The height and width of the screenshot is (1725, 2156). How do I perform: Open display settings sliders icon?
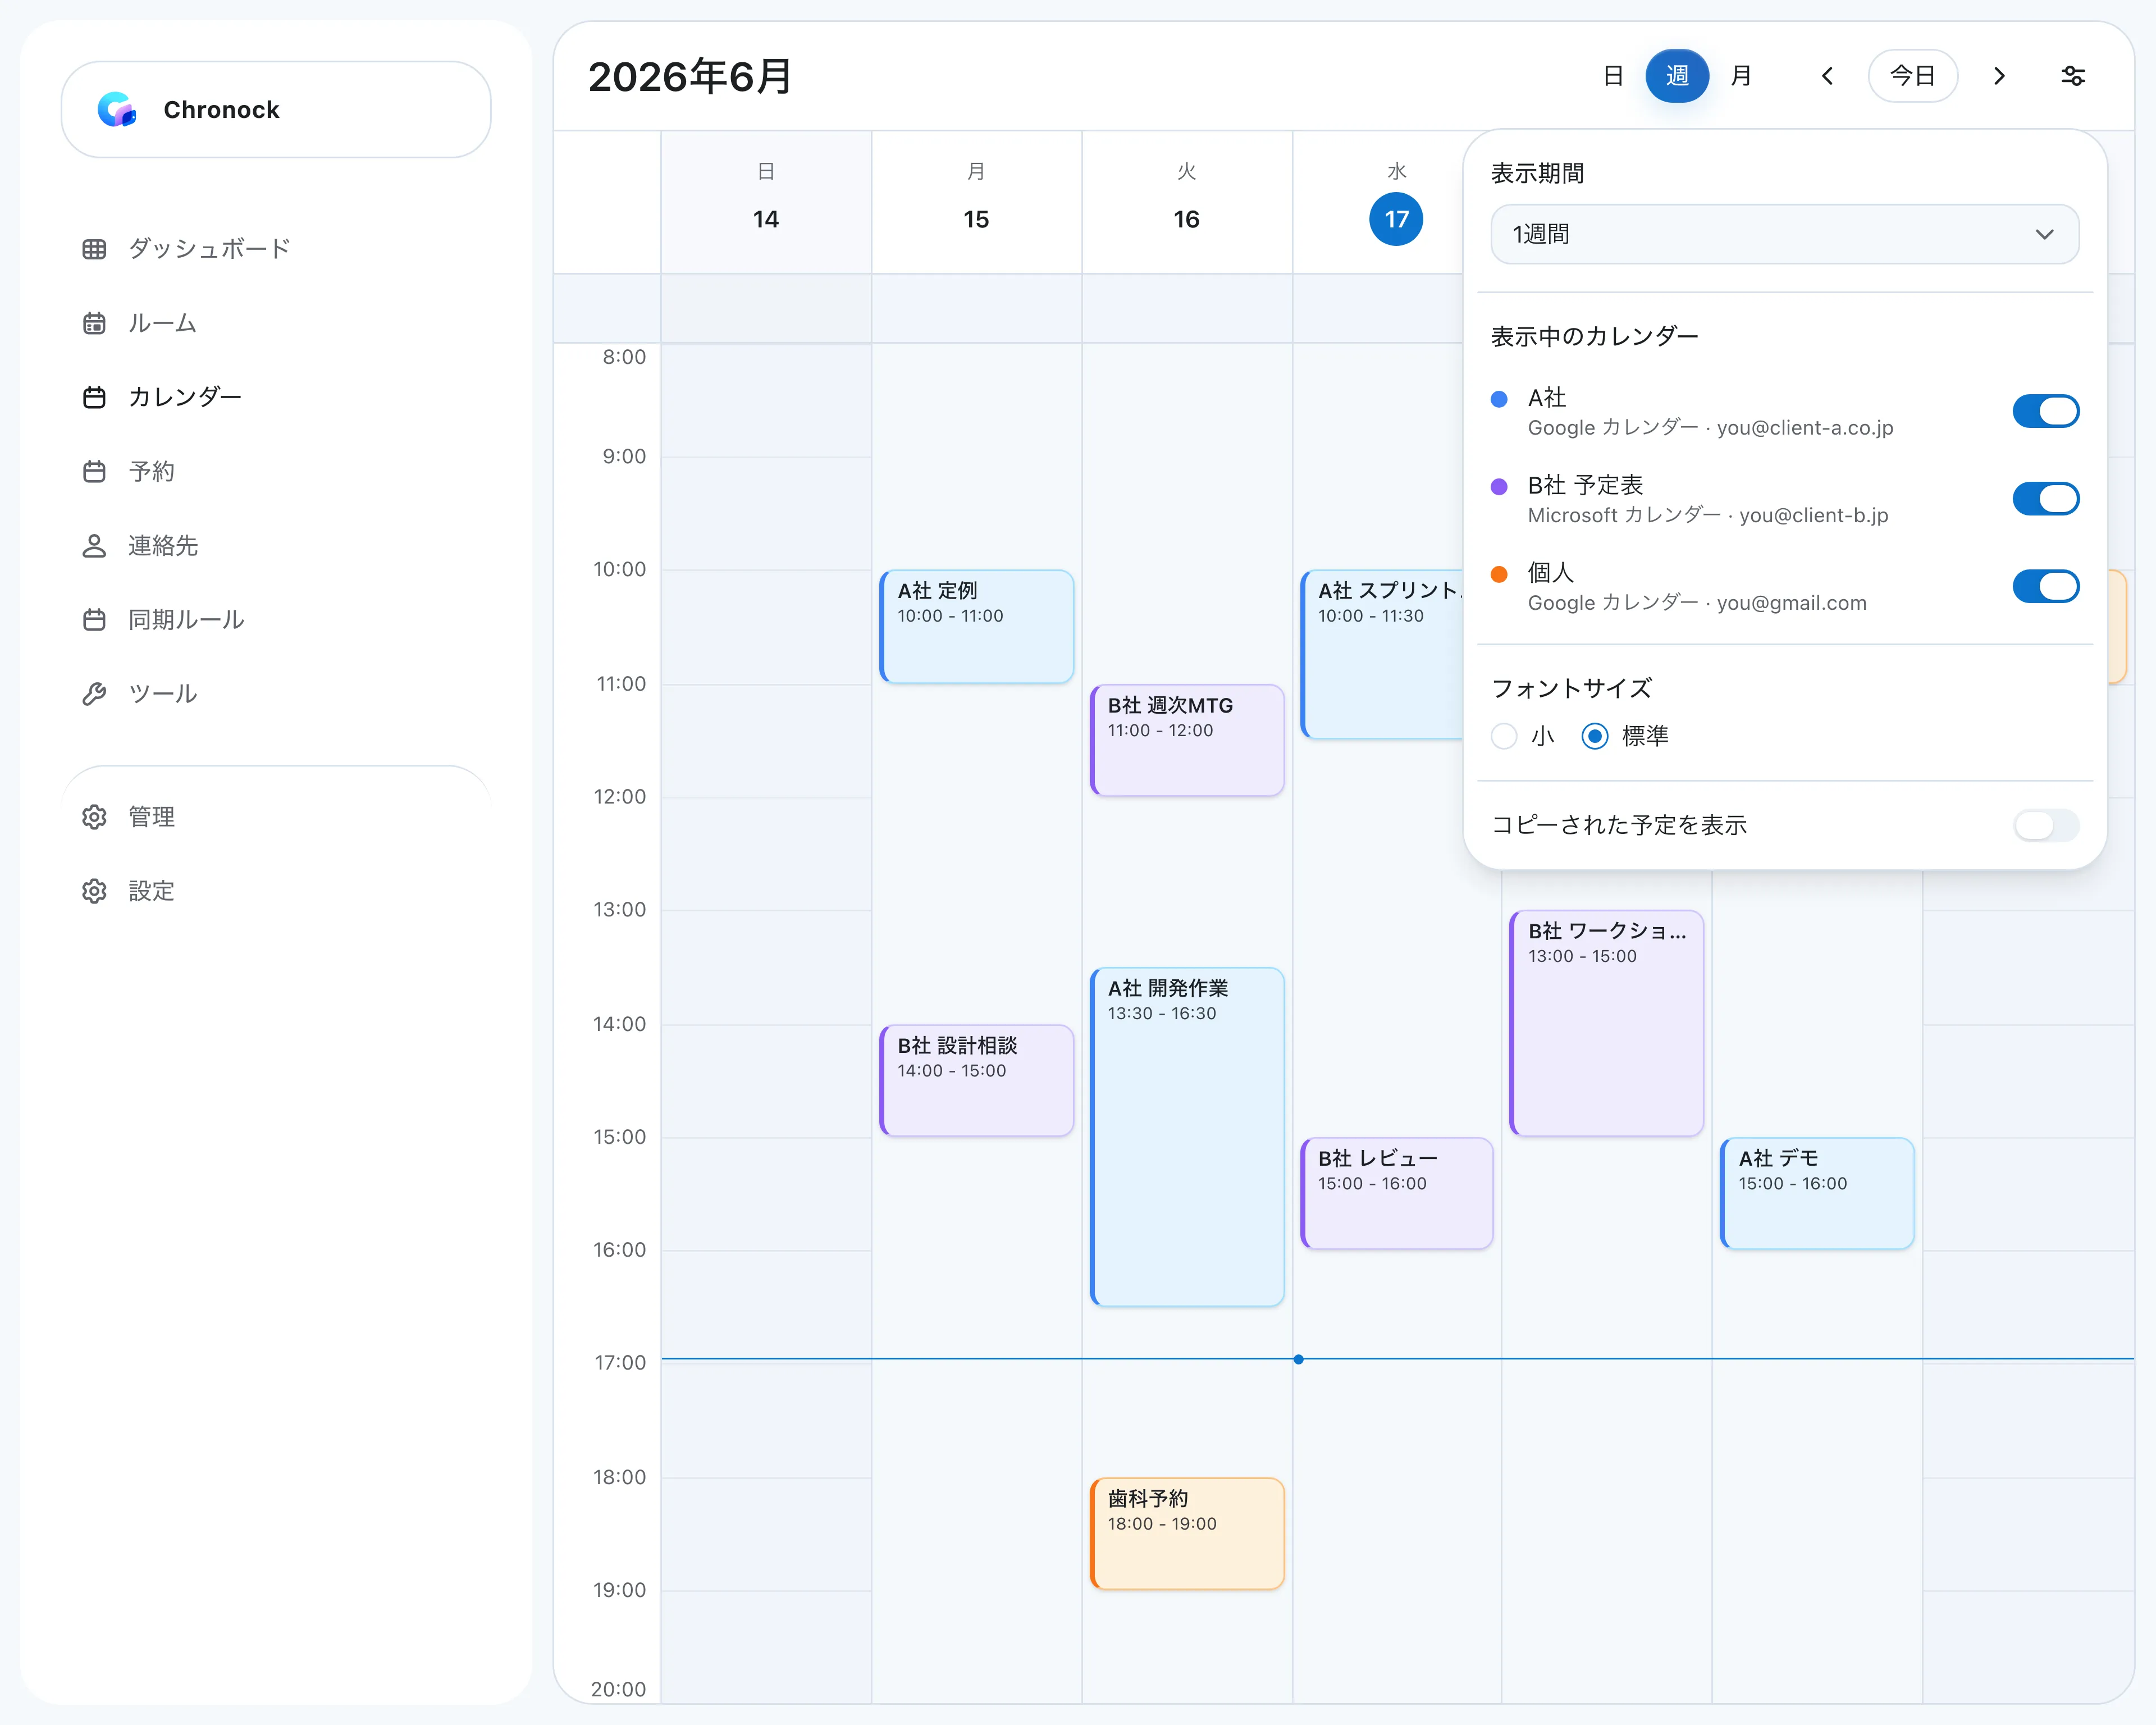pyautogui.click(x=2073, y=76)
